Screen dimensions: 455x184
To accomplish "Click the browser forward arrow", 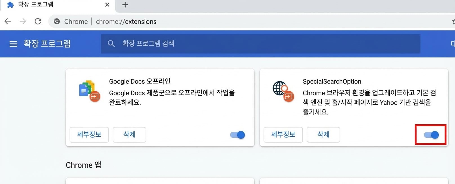I will pos(23,21).
